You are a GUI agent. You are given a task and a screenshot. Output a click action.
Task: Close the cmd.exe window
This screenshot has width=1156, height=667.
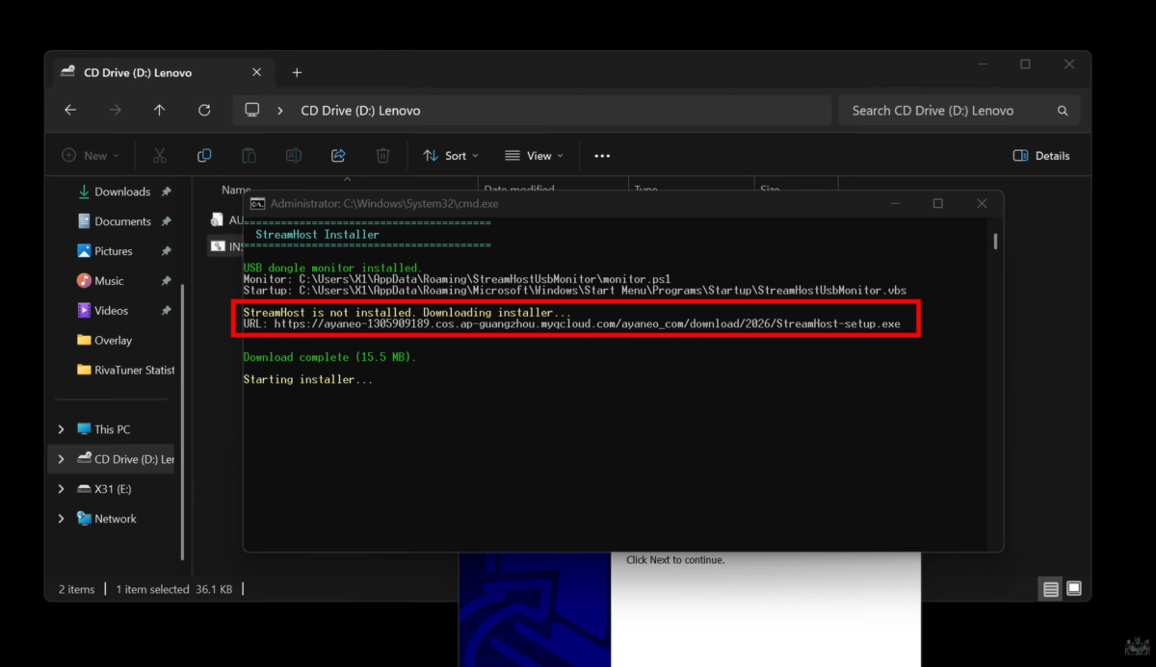tap(982, 203)
